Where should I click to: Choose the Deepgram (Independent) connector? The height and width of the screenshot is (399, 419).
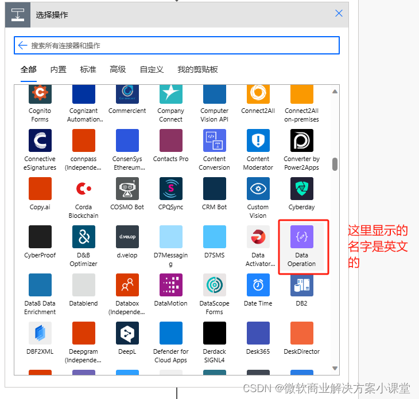tap(84, 333)
